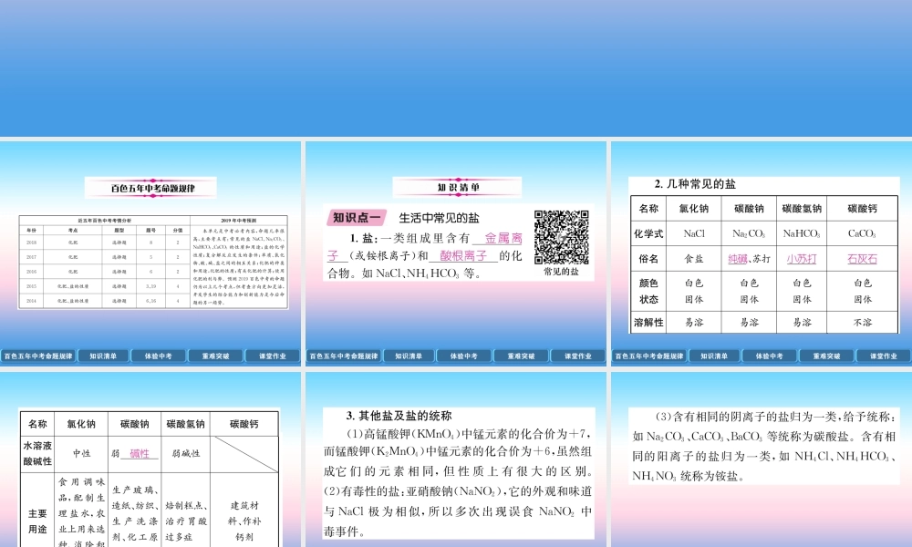Click the 生活中常见的盐 heading

[x=440, y=218]
